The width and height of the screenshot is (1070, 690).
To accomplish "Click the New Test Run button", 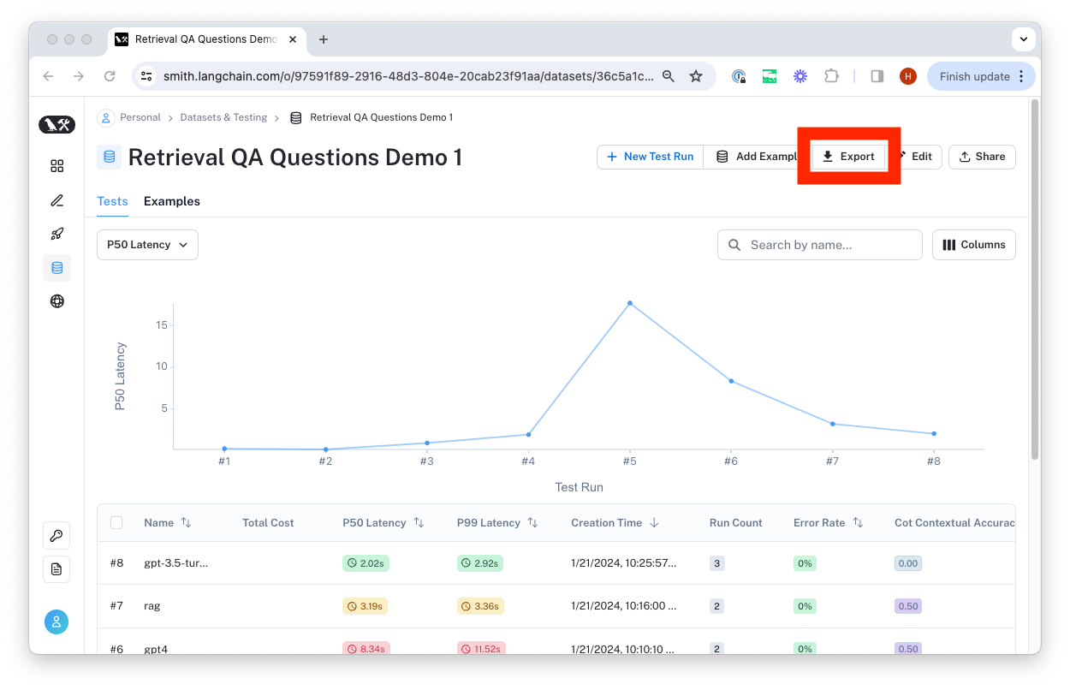I will pos(650,157).
